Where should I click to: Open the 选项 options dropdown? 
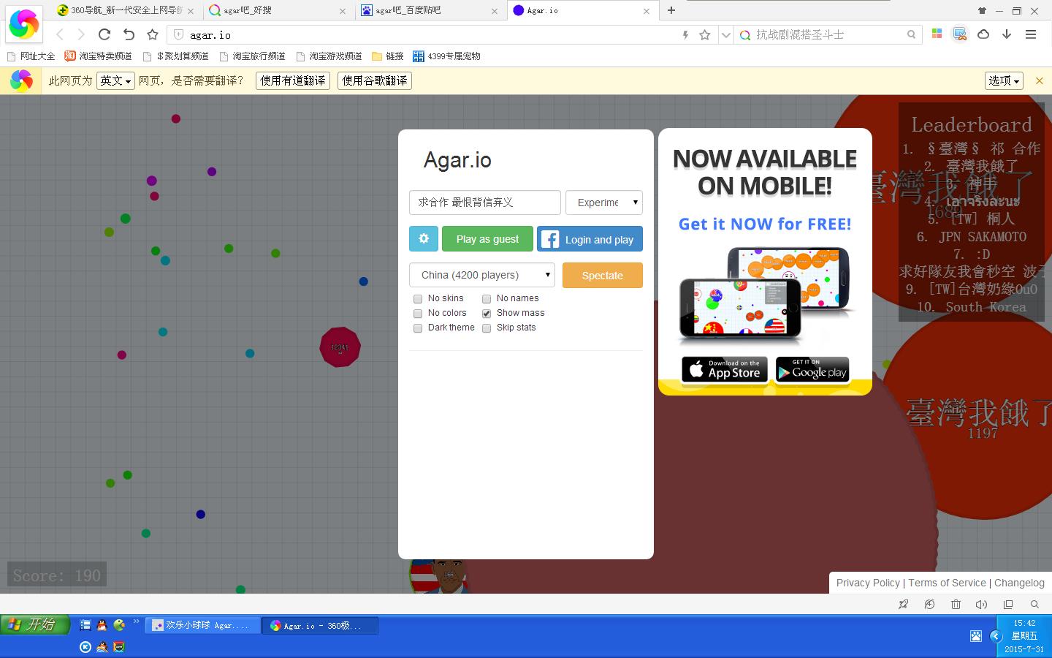click(x=1004, y=80)
